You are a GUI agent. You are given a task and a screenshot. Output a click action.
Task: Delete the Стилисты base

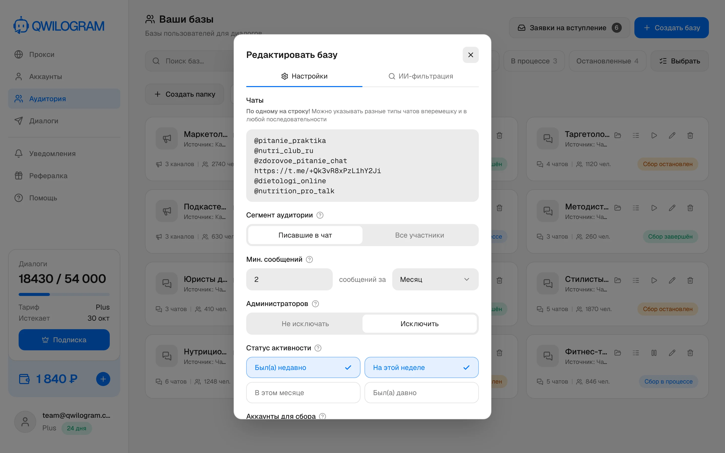click(x=690, y=280)
